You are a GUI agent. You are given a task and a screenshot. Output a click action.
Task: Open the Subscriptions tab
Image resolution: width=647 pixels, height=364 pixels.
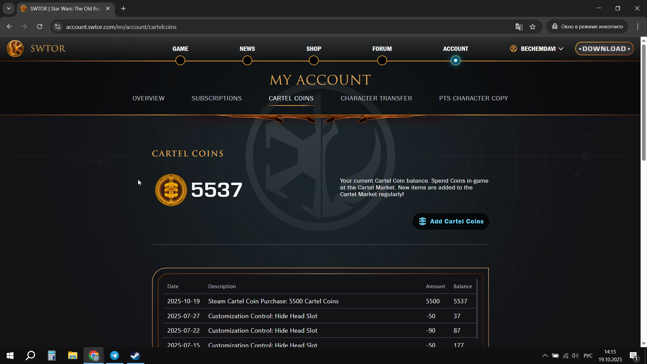pos(216,98)
